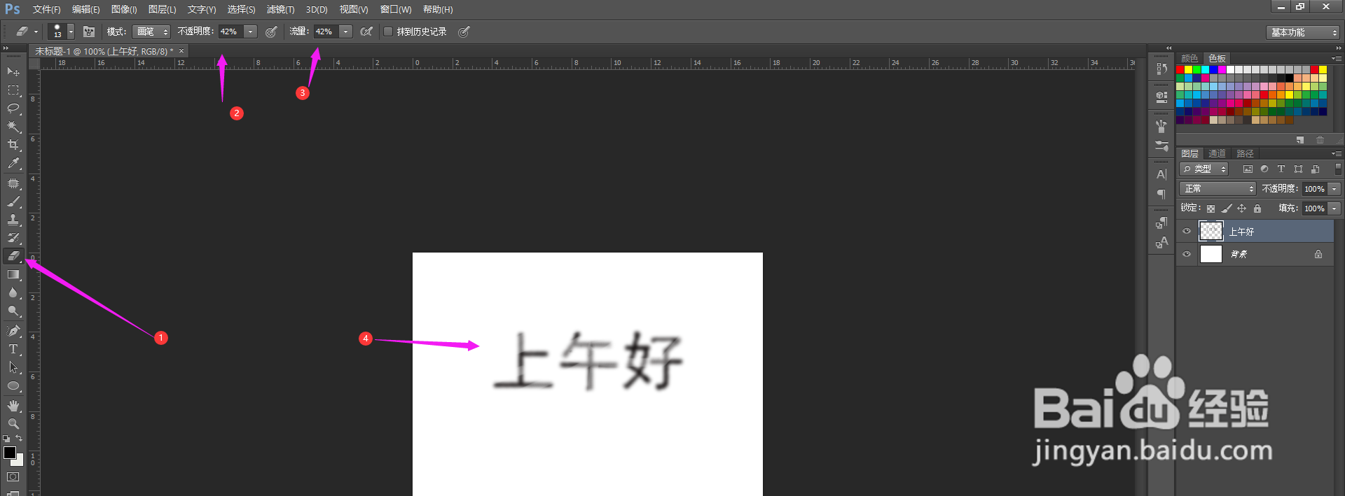Toggle the Brush panel button
The image size is (1345, 496).
coord(89,31)
